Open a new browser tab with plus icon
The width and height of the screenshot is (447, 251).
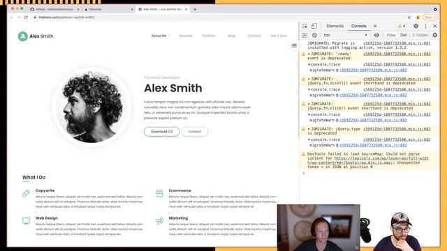(x=195, y=9)
